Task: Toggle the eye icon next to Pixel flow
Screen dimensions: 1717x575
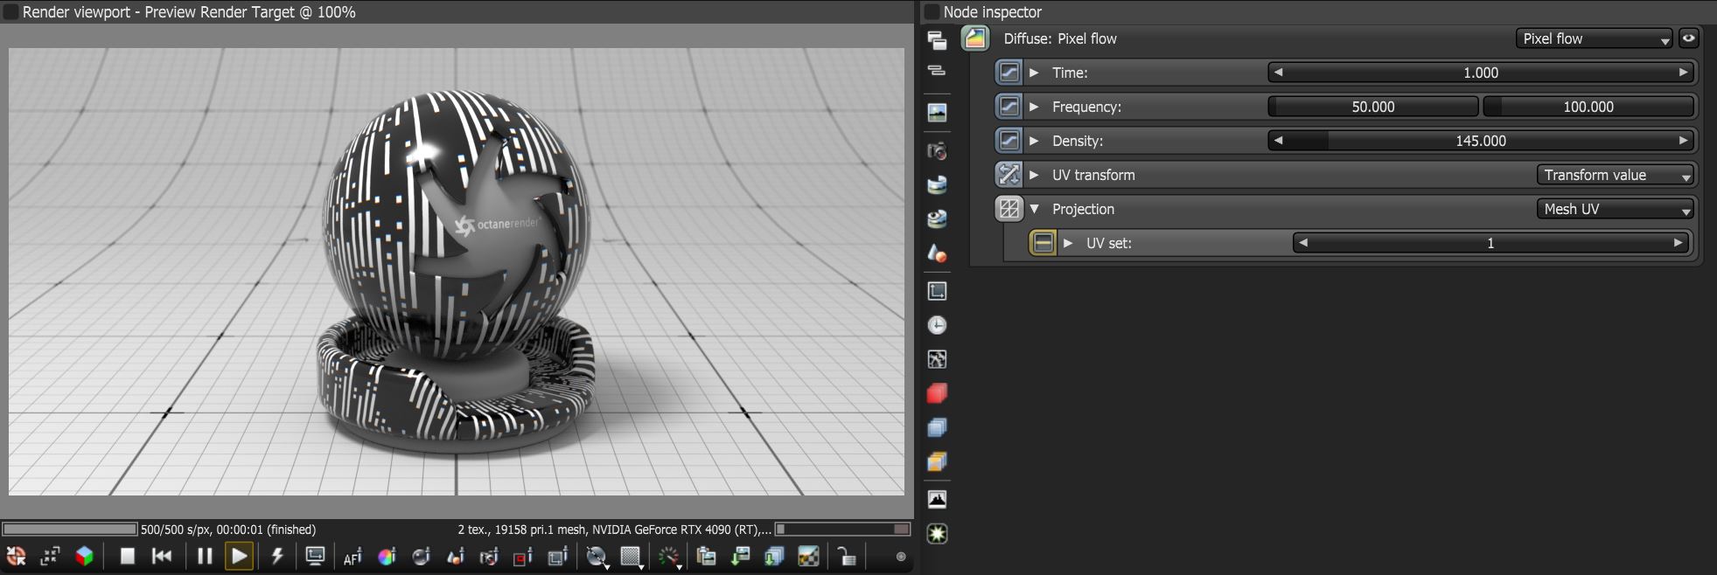Action: tap(1688, 38)
